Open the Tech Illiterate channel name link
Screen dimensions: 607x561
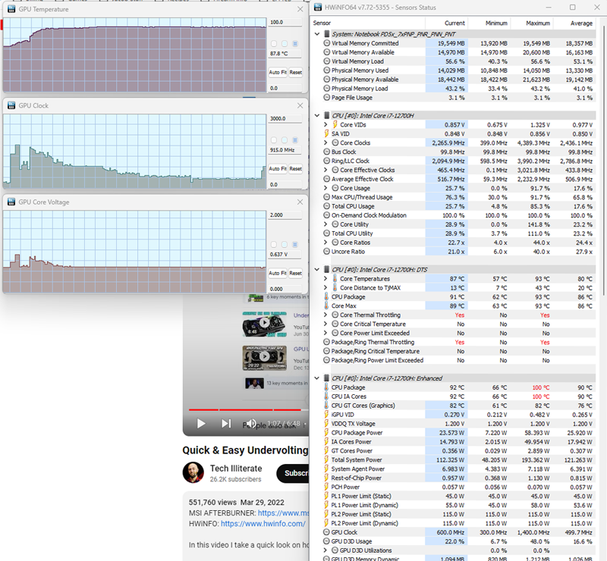point(236,469)
